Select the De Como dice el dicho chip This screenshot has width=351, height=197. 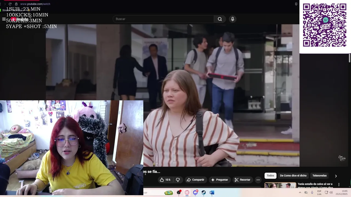coord(293,176)
